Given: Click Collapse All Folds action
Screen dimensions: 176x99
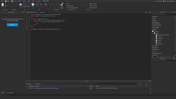Looking at the screenshot, I should (93, 8).
